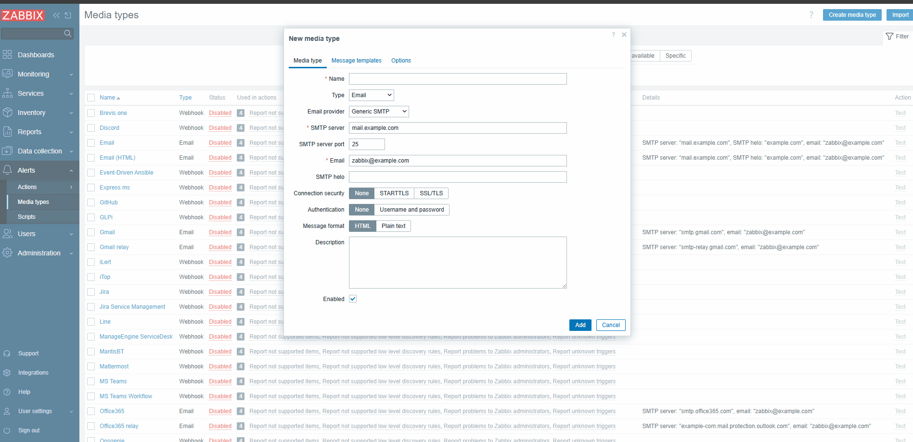Switch to Message templates tab

pyautogui.click(x=356, y=61)
